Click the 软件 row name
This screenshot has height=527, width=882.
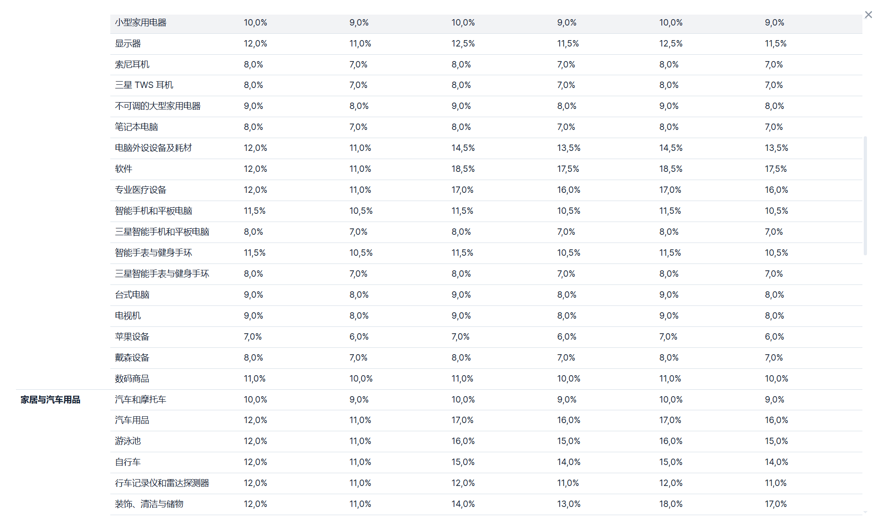[x=124, y=169]
